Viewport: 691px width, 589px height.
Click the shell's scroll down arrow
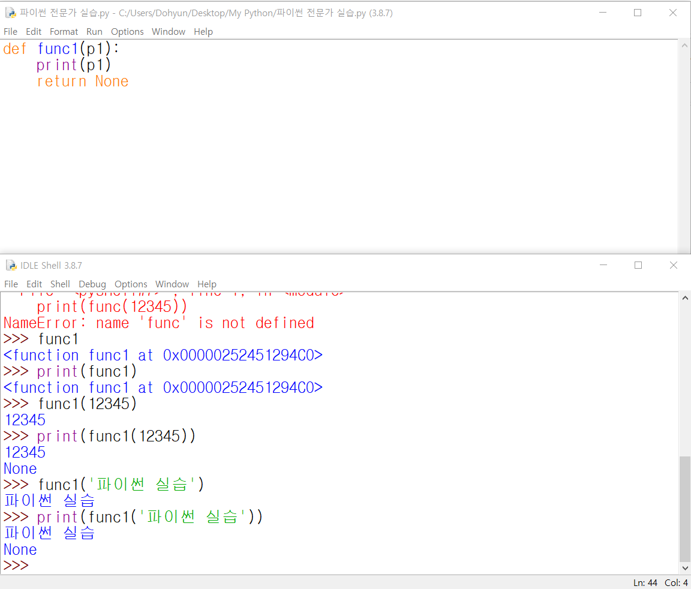coord(685,568)
